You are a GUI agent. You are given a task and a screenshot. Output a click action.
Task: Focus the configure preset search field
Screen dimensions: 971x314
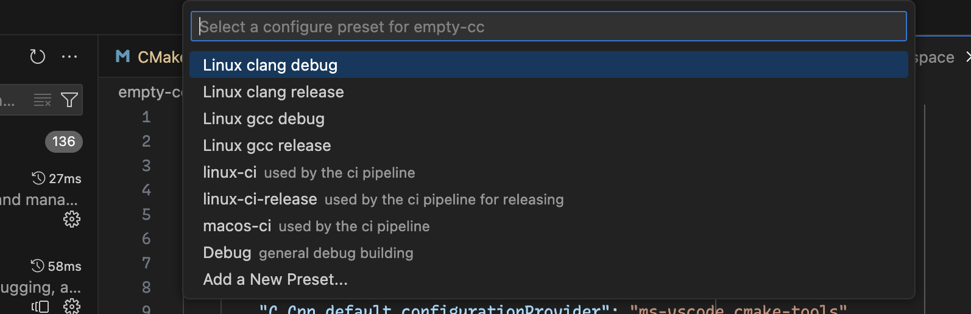[548, 27]
